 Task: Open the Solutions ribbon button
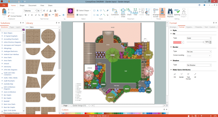70,12
